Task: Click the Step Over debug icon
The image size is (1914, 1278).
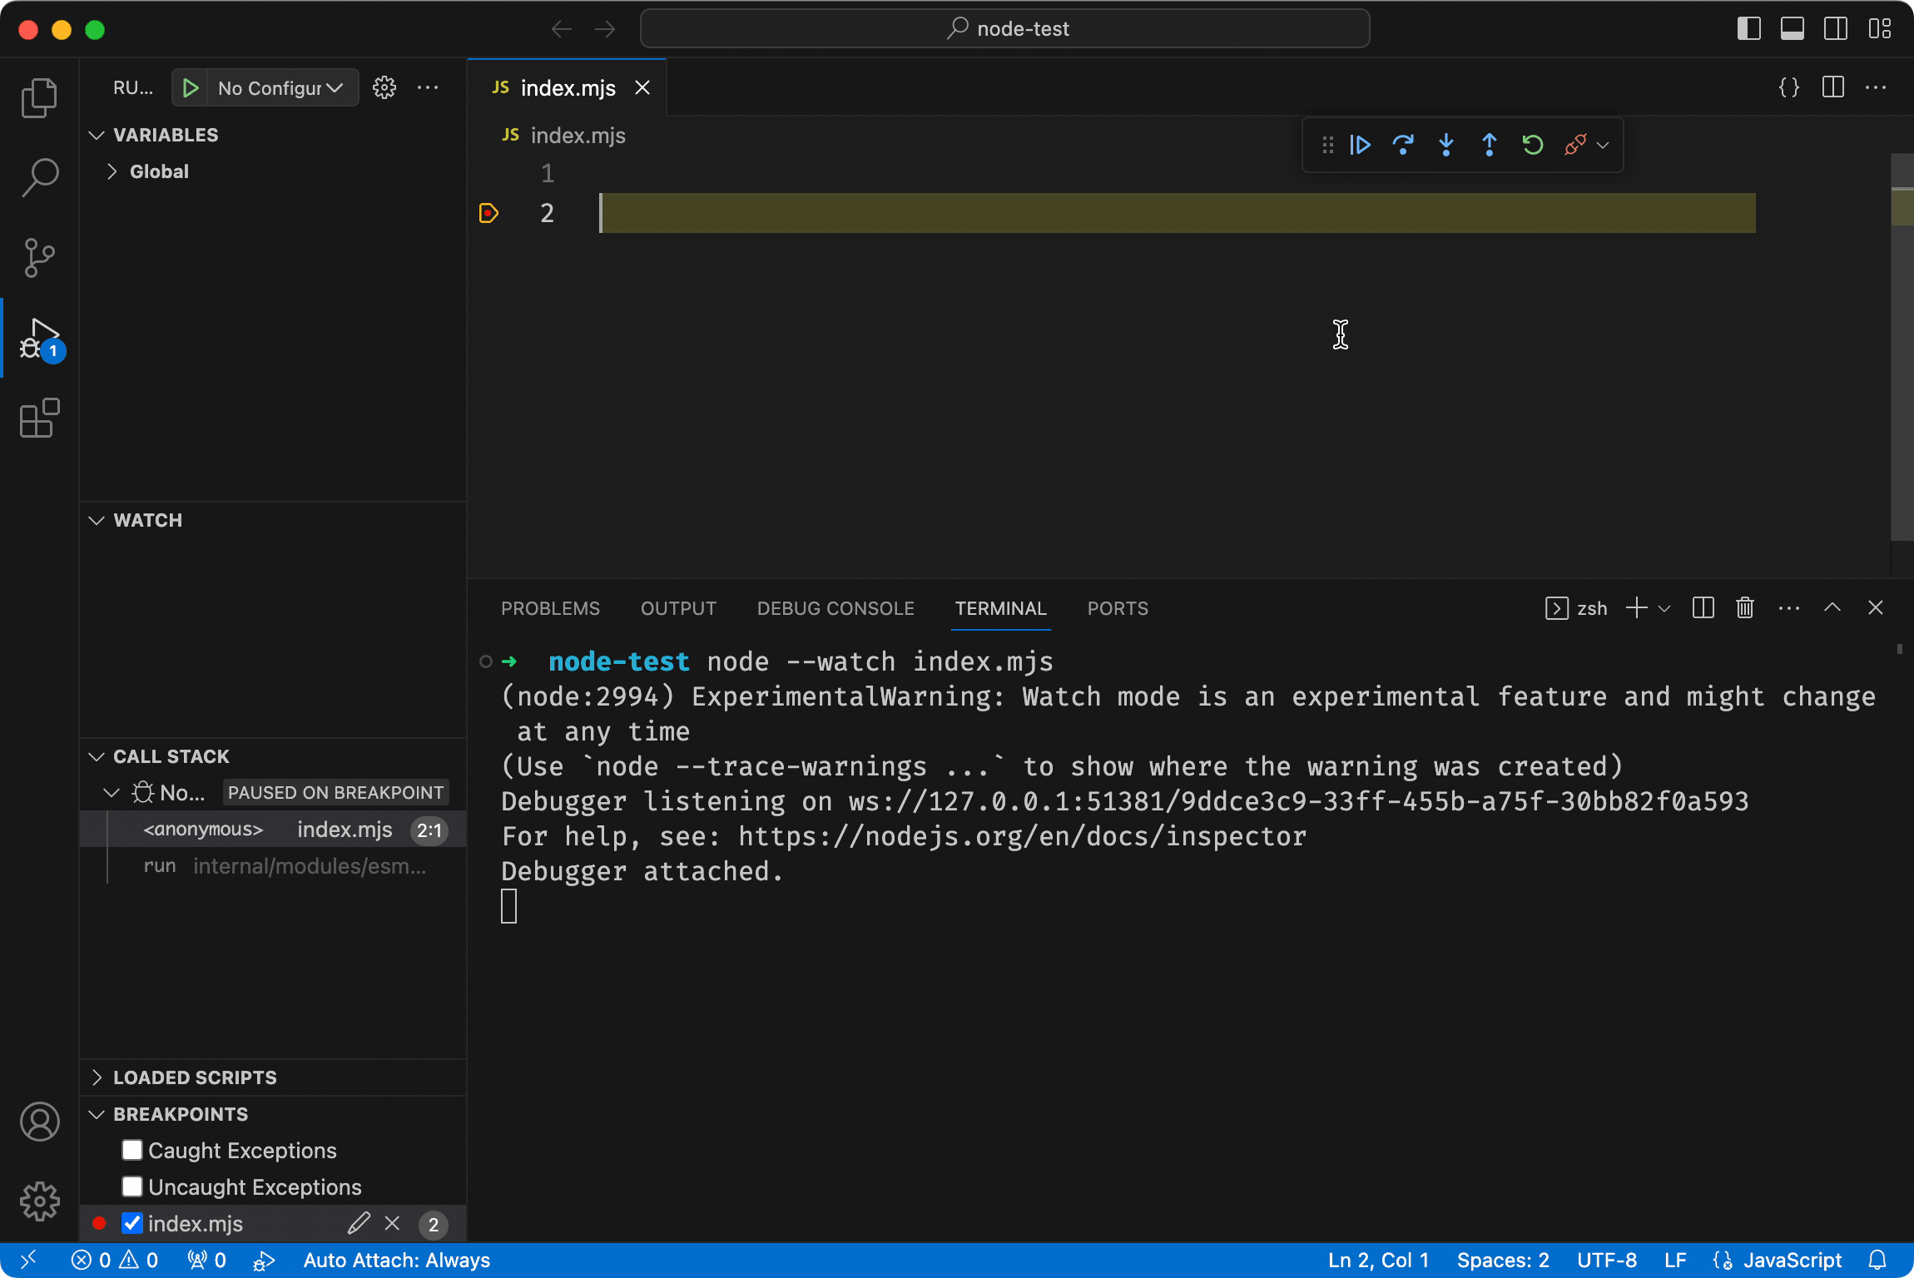Action: [1403, 145]
